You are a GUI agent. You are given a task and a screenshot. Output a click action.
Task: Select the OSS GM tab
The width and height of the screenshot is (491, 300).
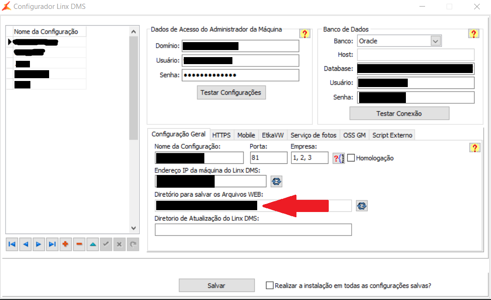354,135
